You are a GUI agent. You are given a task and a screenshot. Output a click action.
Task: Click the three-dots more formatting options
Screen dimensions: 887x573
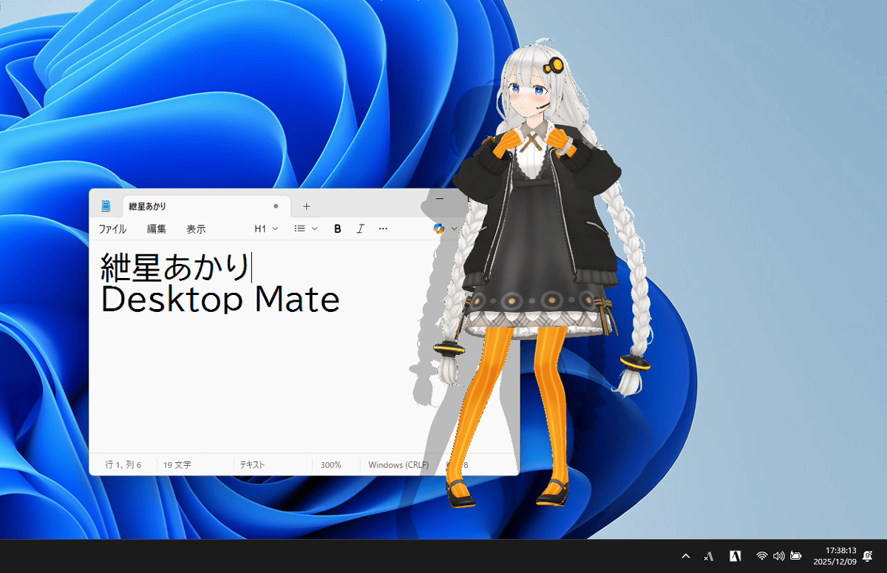[383, 229]
